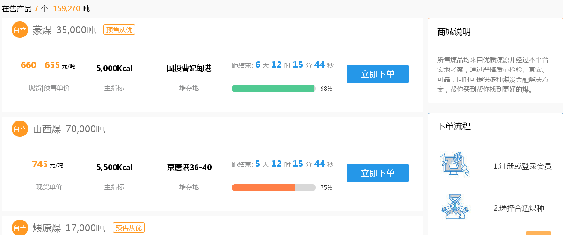Screen dimensions: 563x235
Task: Click the green 98% progress bar
Action: [x=274, y=88]
